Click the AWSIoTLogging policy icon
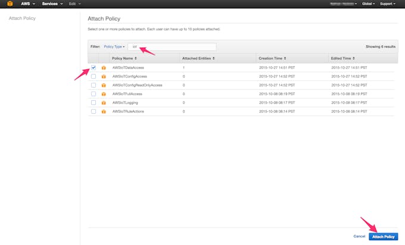This screenshot has height=245, width=405. tap(104, 103)
